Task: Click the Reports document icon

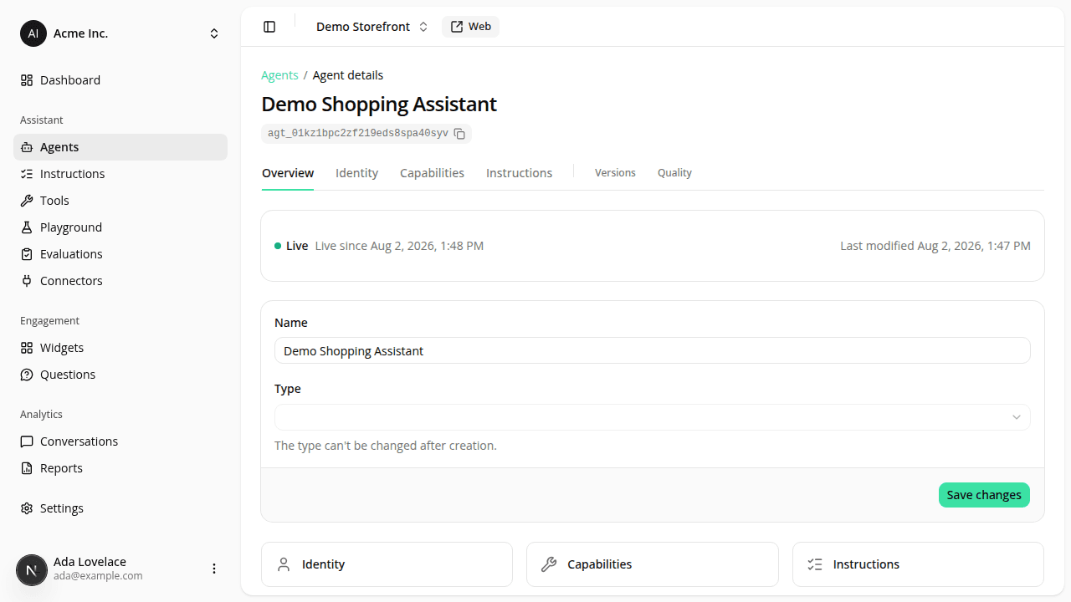Action: (27, 468)
